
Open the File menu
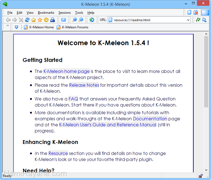point(10,13)
